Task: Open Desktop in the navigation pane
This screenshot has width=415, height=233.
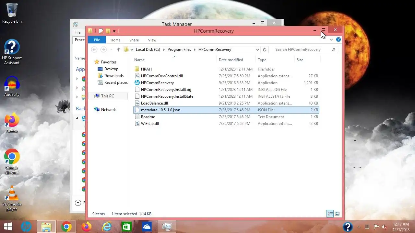Action: click(x=111, y=69)
